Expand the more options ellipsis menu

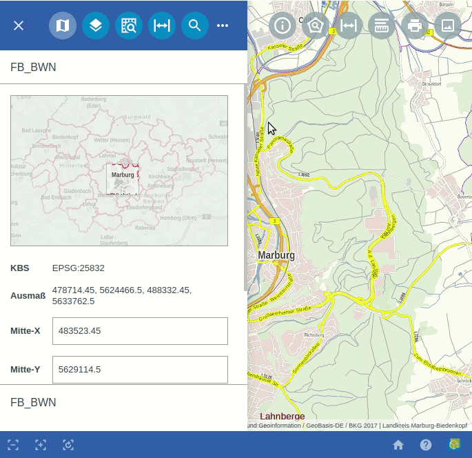223,26
